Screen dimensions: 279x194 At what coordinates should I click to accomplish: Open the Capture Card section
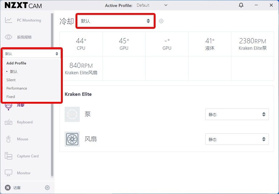[x=28, y=156]
